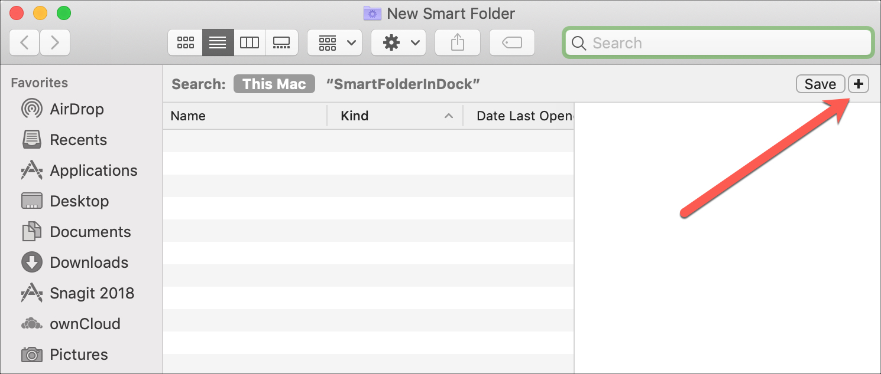The image size is (881, 374).
Task: Open the Applications sidebar item
Action: click(x=93, y=170)
